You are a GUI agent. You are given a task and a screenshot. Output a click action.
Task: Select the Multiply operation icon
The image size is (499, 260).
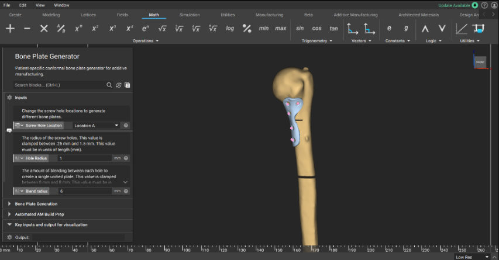click(x=44, y=28)
